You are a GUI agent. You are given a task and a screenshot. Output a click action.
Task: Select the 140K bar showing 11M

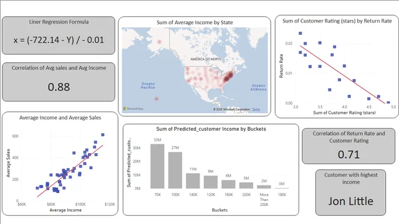(x=193, y=181)
